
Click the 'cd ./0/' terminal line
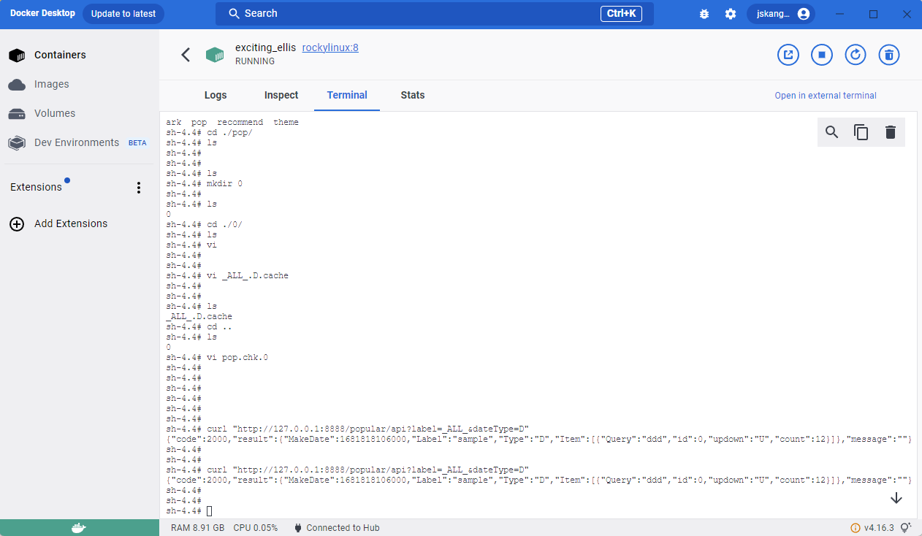coord(205,225)
